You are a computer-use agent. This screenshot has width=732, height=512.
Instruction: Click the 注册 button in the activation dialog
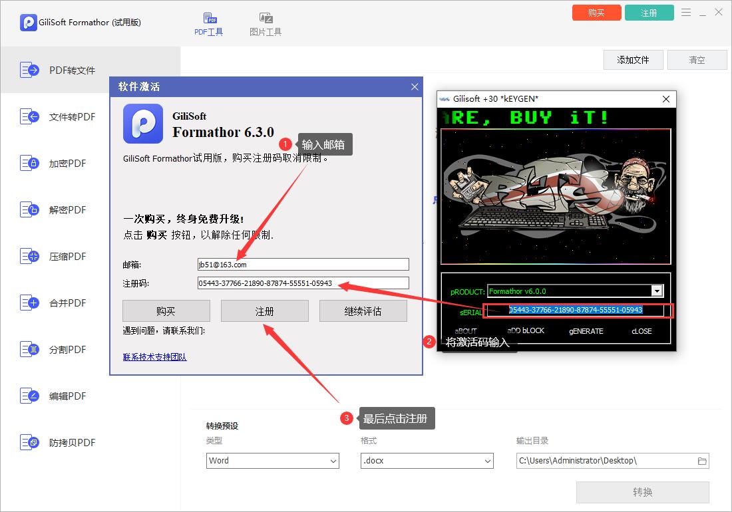(x=265, y=311)
